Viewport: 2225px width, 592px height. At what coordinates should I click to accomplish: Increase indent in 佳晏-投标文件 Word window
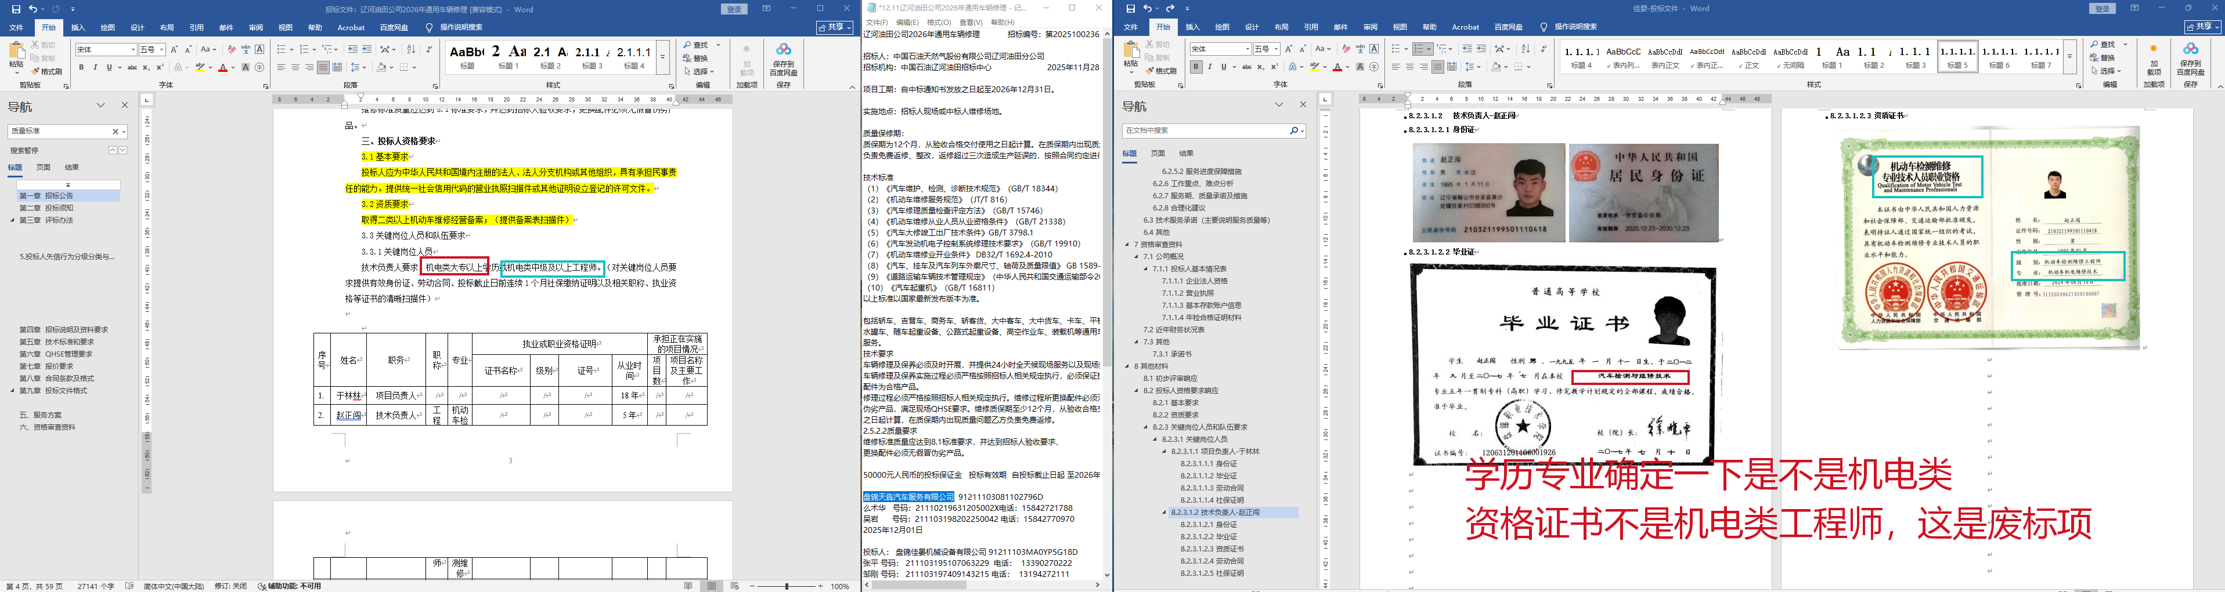1481,49
